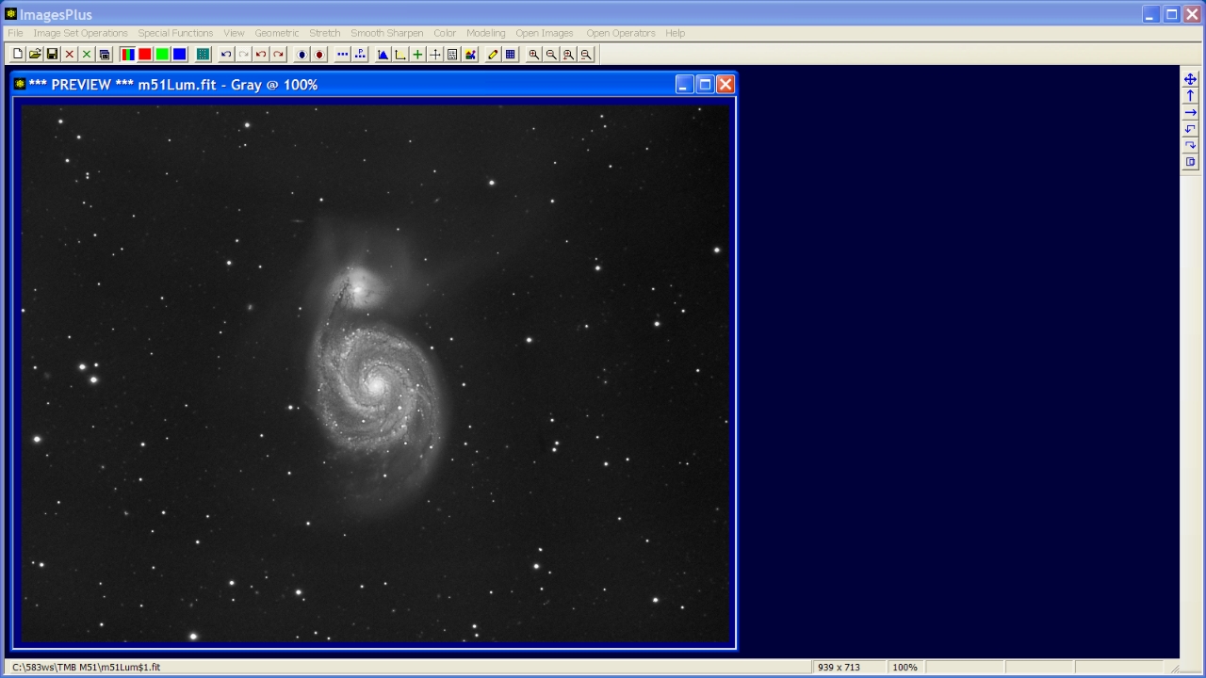Display the blue channel only
Screen dimensions: 1206x678
[179, 55]
